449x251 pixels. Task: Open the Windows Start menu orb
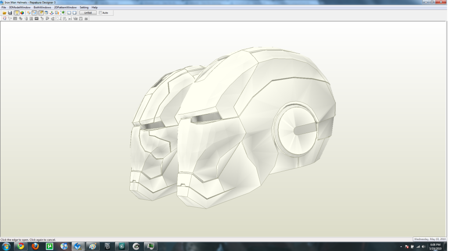(6, 246)
